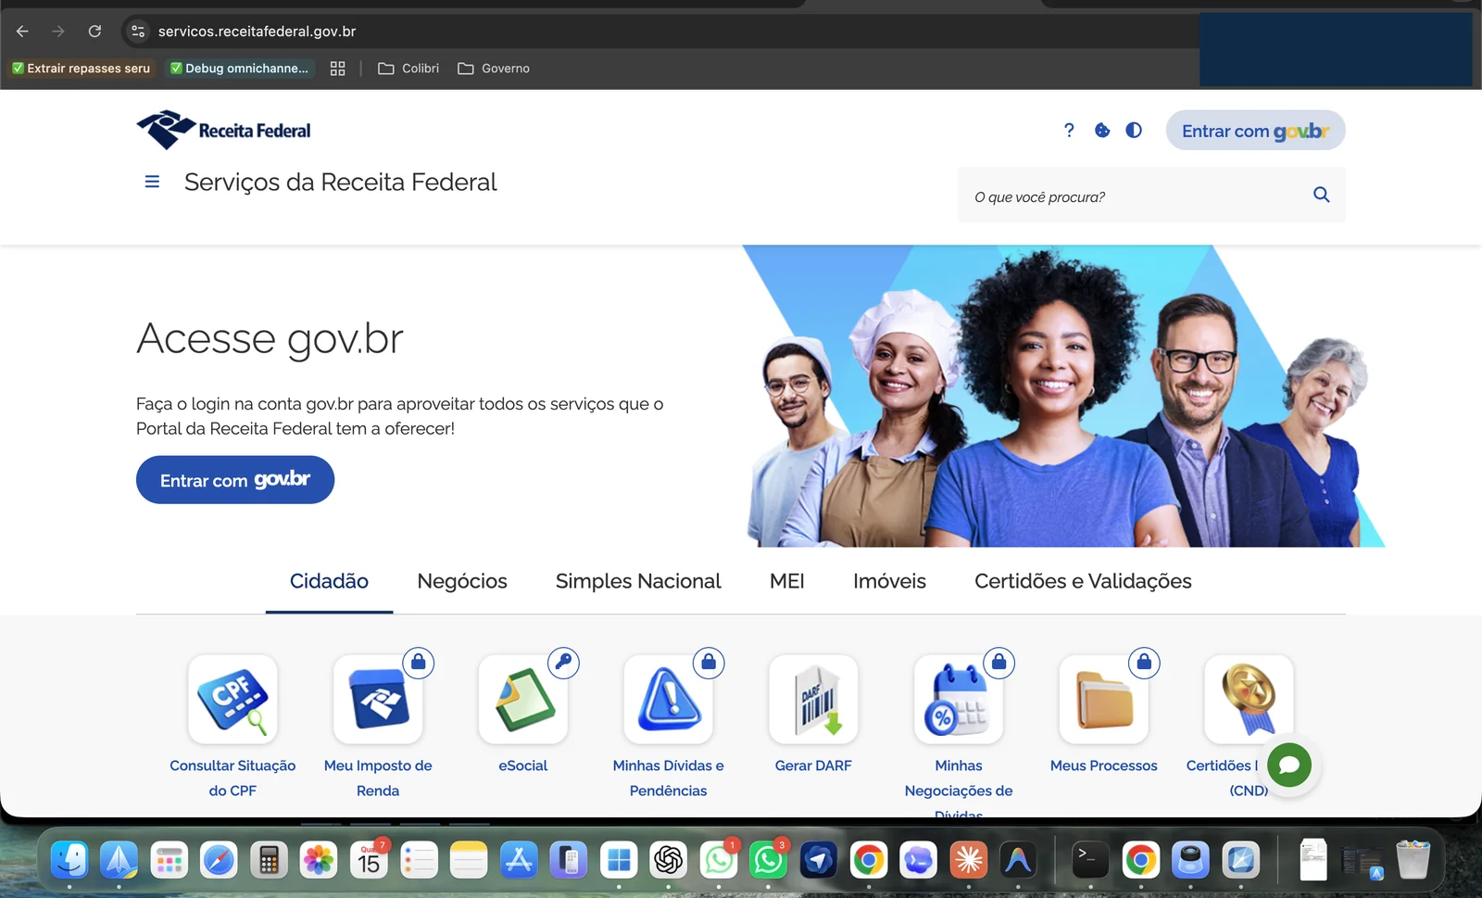The image size is (1482, 898).
Task: Open the Meus Processos folder icon
Action: tap(1103, 702)
